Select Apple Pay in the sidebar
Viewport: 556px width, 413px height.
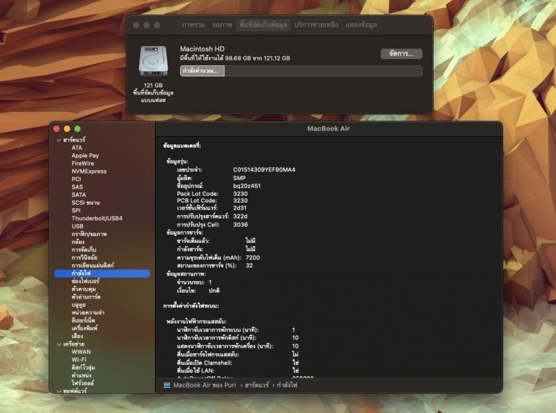point(85,155)
